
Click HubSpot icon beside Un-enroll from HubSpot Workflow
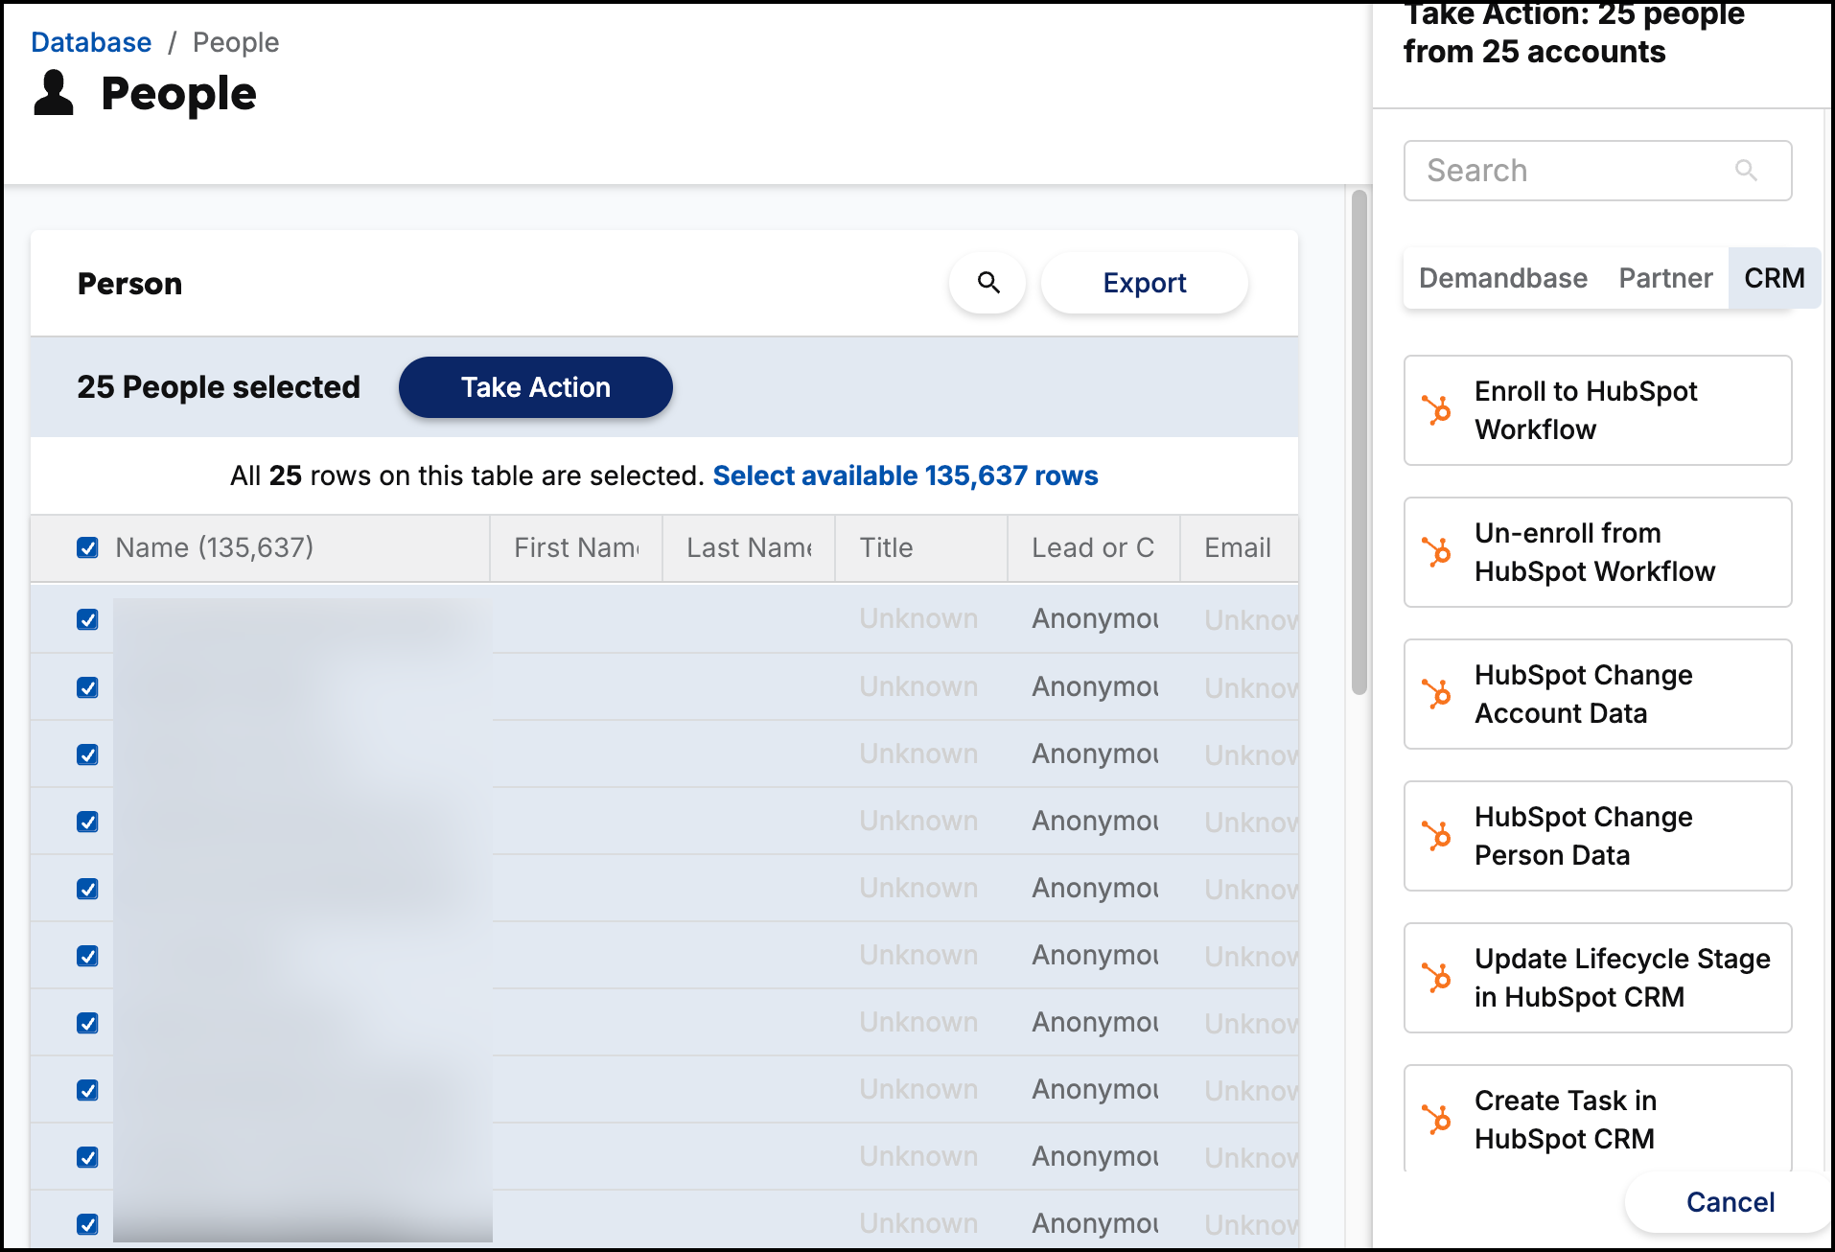click(x=1436, y=552)
